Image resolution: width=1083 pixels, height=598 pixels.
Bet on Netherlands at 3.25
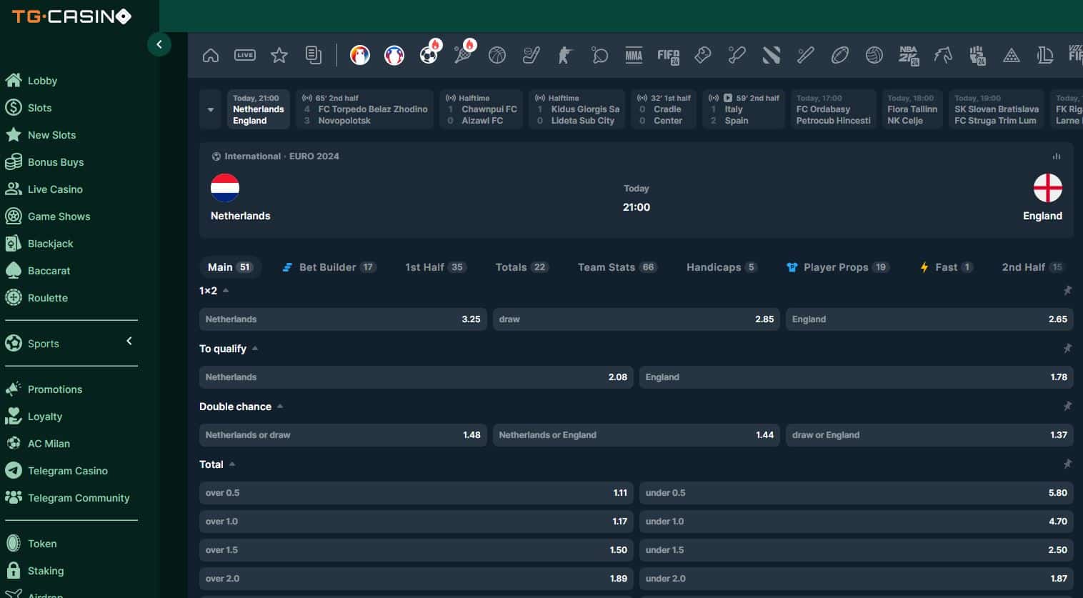coord(343,319)
